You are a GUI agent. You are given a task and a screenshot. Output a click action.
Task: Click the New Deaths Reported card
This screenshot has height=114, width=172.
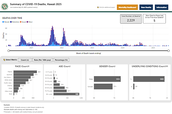pyautogui.click(x=154, y=19)
